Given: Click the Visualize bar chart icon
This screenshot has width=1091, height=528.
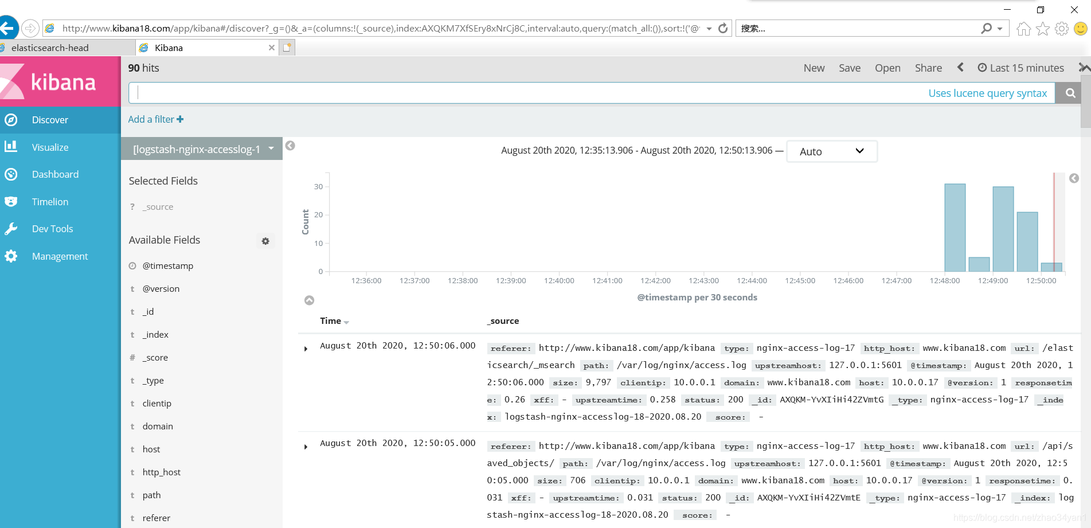Looking at the screenshot, I should click(11, 147).
